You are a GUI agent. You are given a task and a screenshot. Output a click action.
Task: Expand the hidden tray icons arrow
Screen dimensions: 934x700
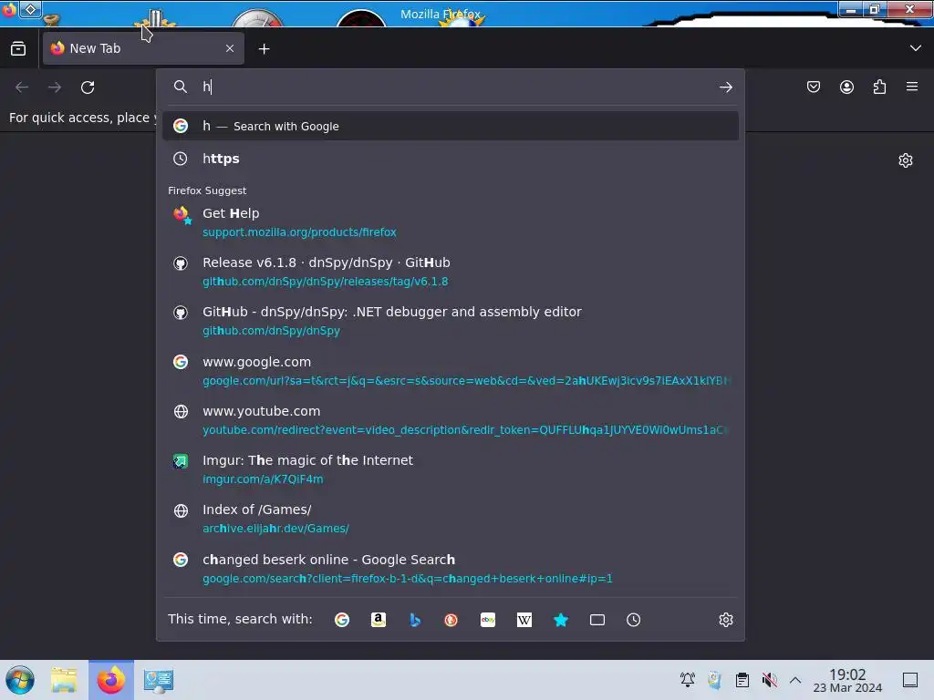coord(795,680)
